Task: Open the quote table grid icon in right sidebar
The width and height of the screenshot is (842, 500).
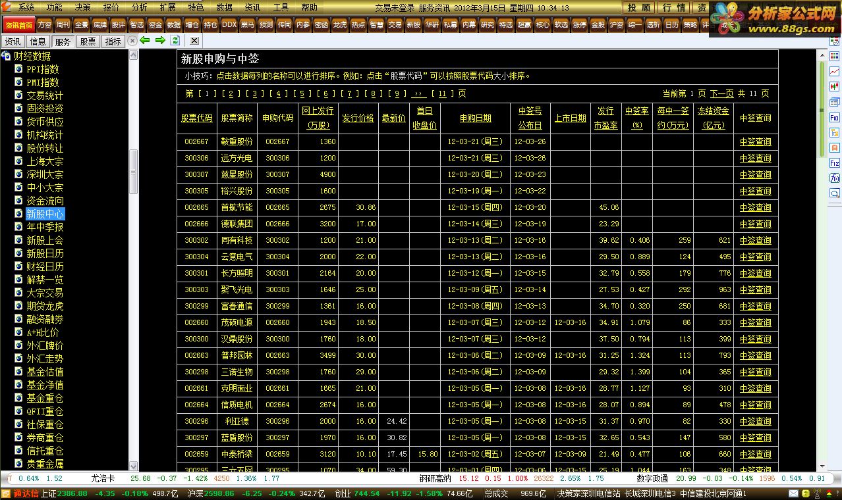Action: (835, 57)
